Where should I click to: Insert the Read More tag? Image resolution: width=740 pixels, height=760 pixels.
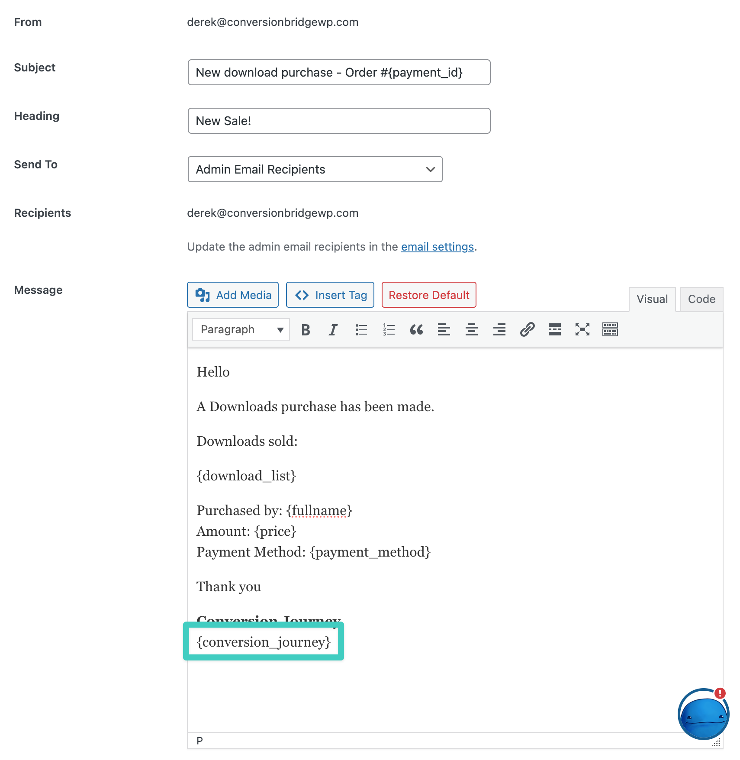tap(554, 329)
